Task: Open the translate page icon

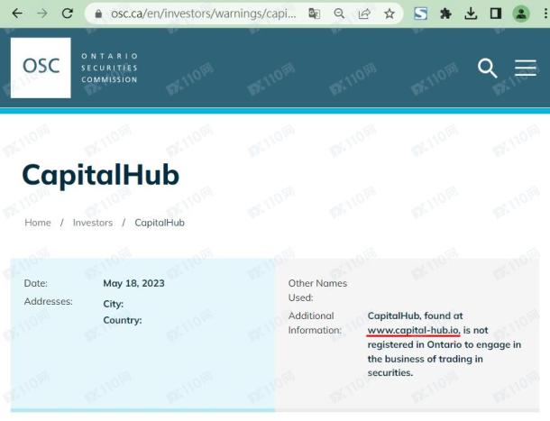Action: [315, 14]
